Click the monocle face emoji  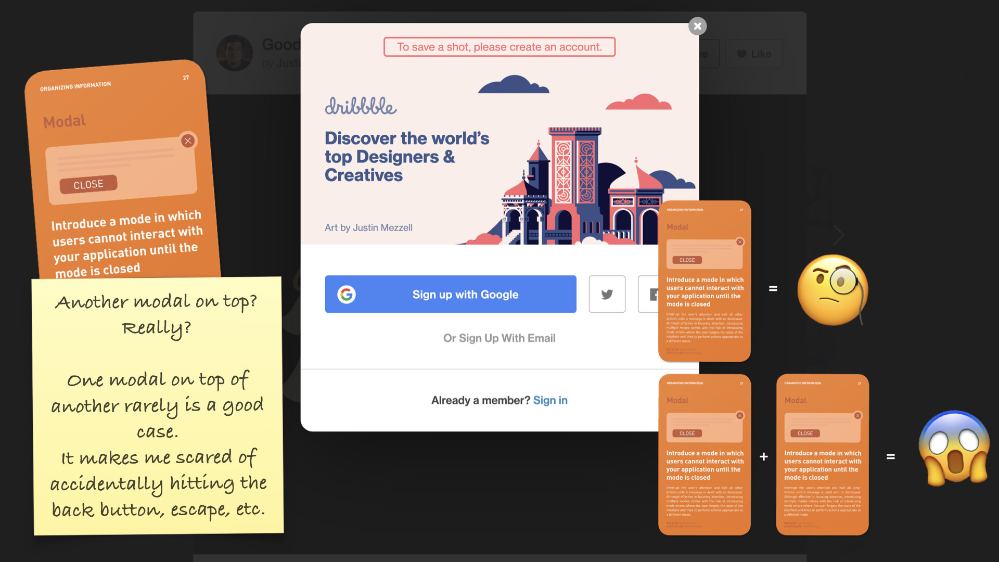coord(832,289)
